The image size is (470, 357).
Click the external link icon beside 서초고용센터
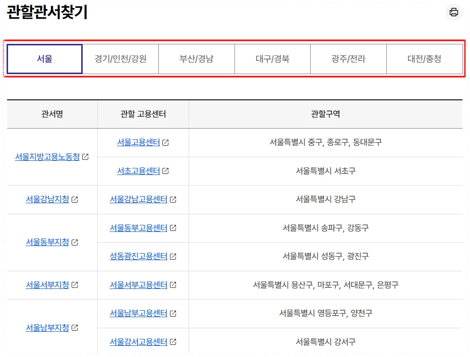click(x=167, y=171)
